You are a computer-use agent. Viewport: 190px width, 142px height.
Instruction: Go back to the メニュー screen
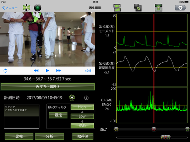pos(10,8)
